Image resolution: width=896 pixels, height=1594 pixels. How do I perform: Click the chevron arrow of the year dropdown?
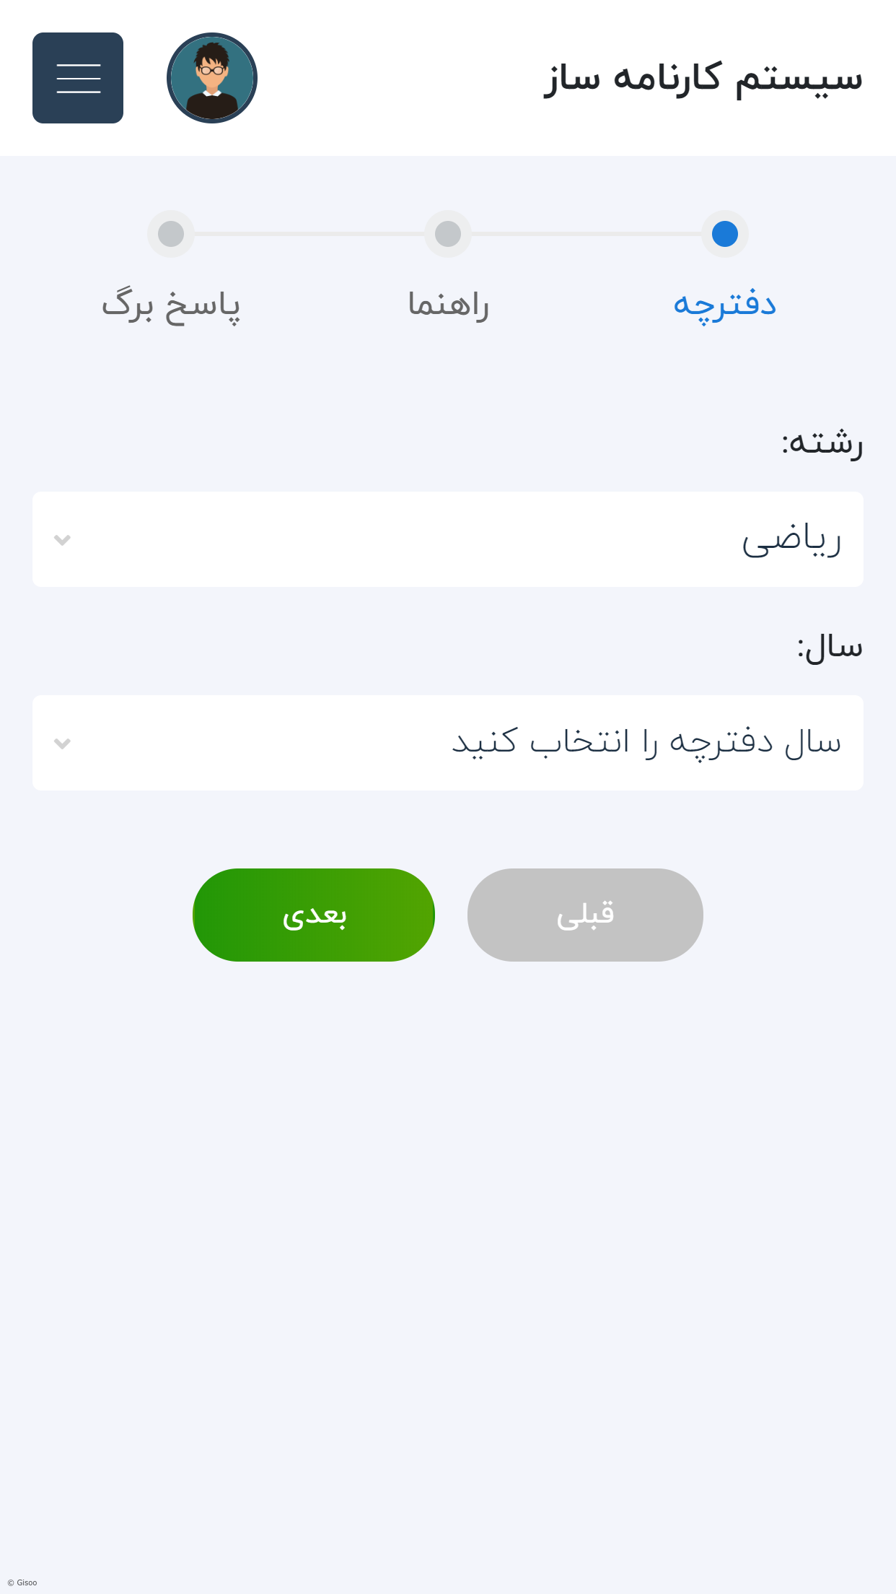click(63, 744)
